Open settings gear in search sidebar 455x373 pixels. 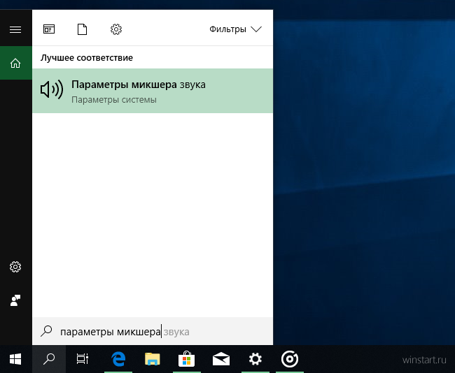coord(15,267)
